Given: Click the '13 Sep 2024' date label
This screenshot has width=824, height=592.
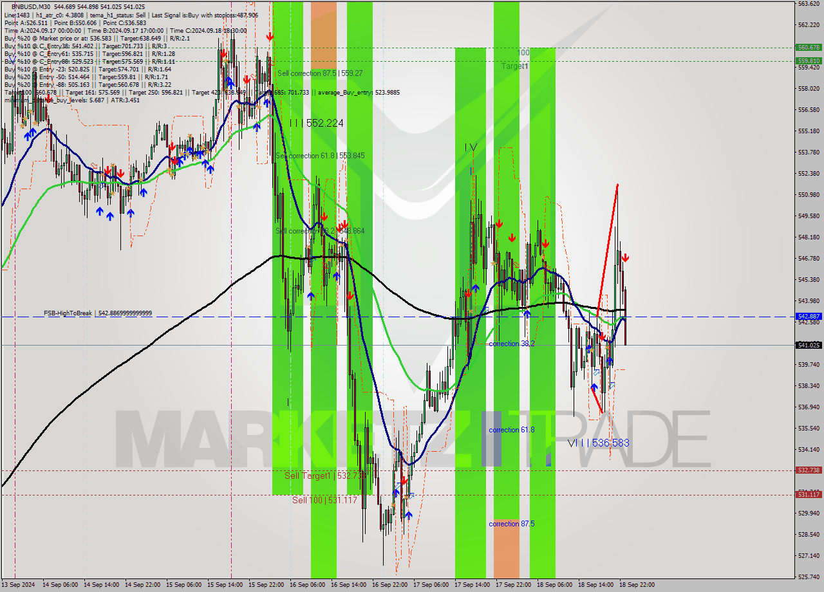Looking at the screenshot, I should [x=18, y=585].
